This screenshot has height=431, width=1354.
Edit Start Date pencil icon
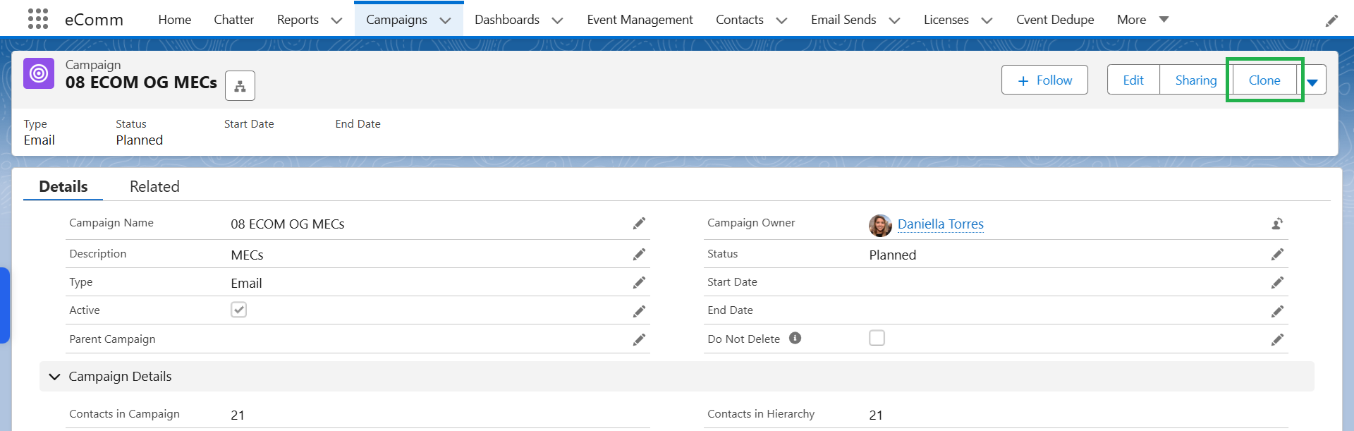[1277, 283]
